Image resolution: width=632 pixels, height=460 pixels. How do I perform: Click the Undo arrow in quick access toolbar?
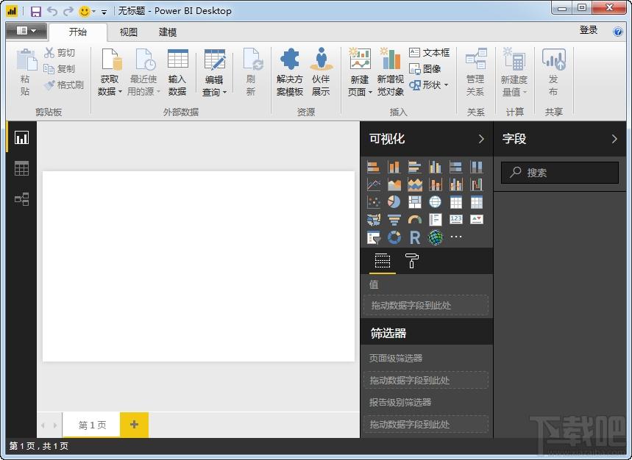coord(52,11)
